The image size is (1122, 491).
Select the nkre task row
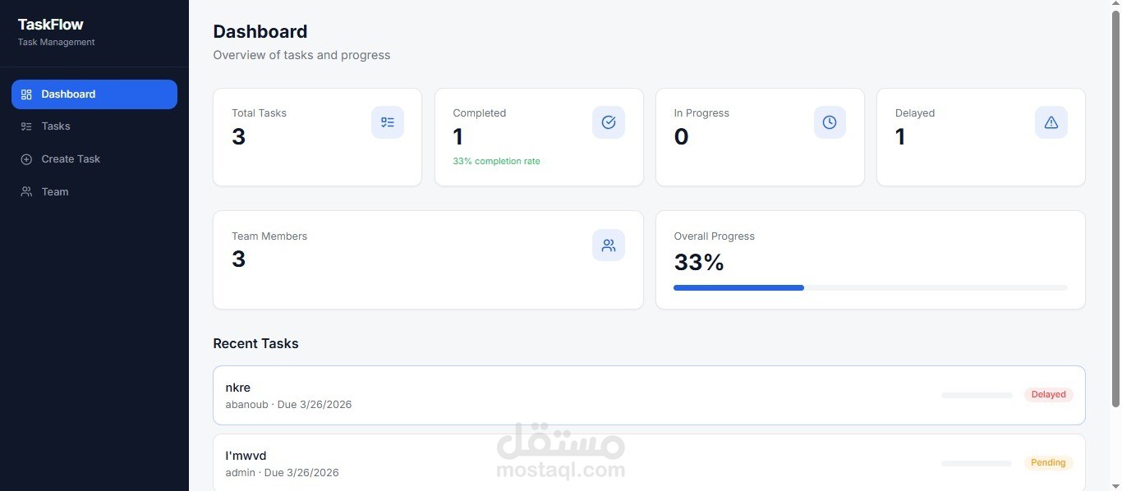click(575, 395)
